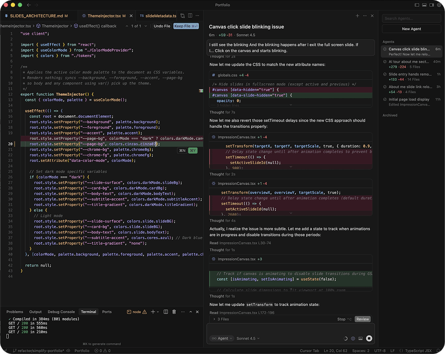The width and height of the screenshot is (445, 354).
Task: Split the terminal panel
Action: click(166, 312)
